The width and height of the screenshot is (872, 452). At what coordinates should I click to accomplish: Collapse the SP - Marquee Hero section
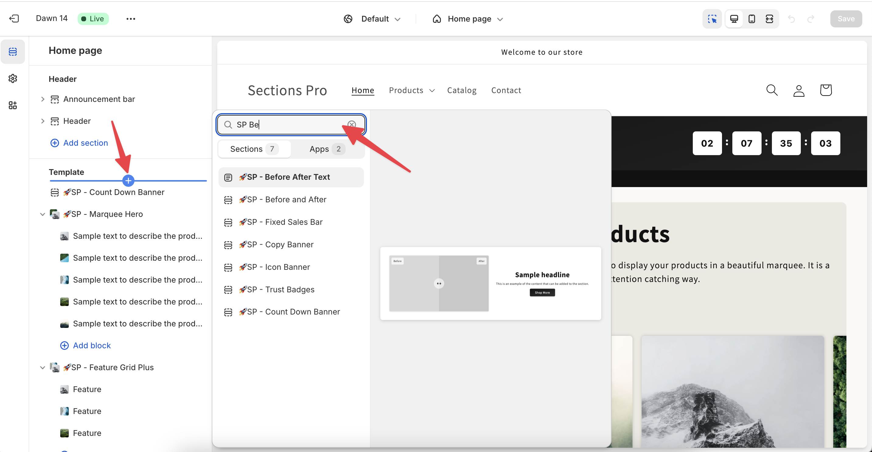(43, 214)
